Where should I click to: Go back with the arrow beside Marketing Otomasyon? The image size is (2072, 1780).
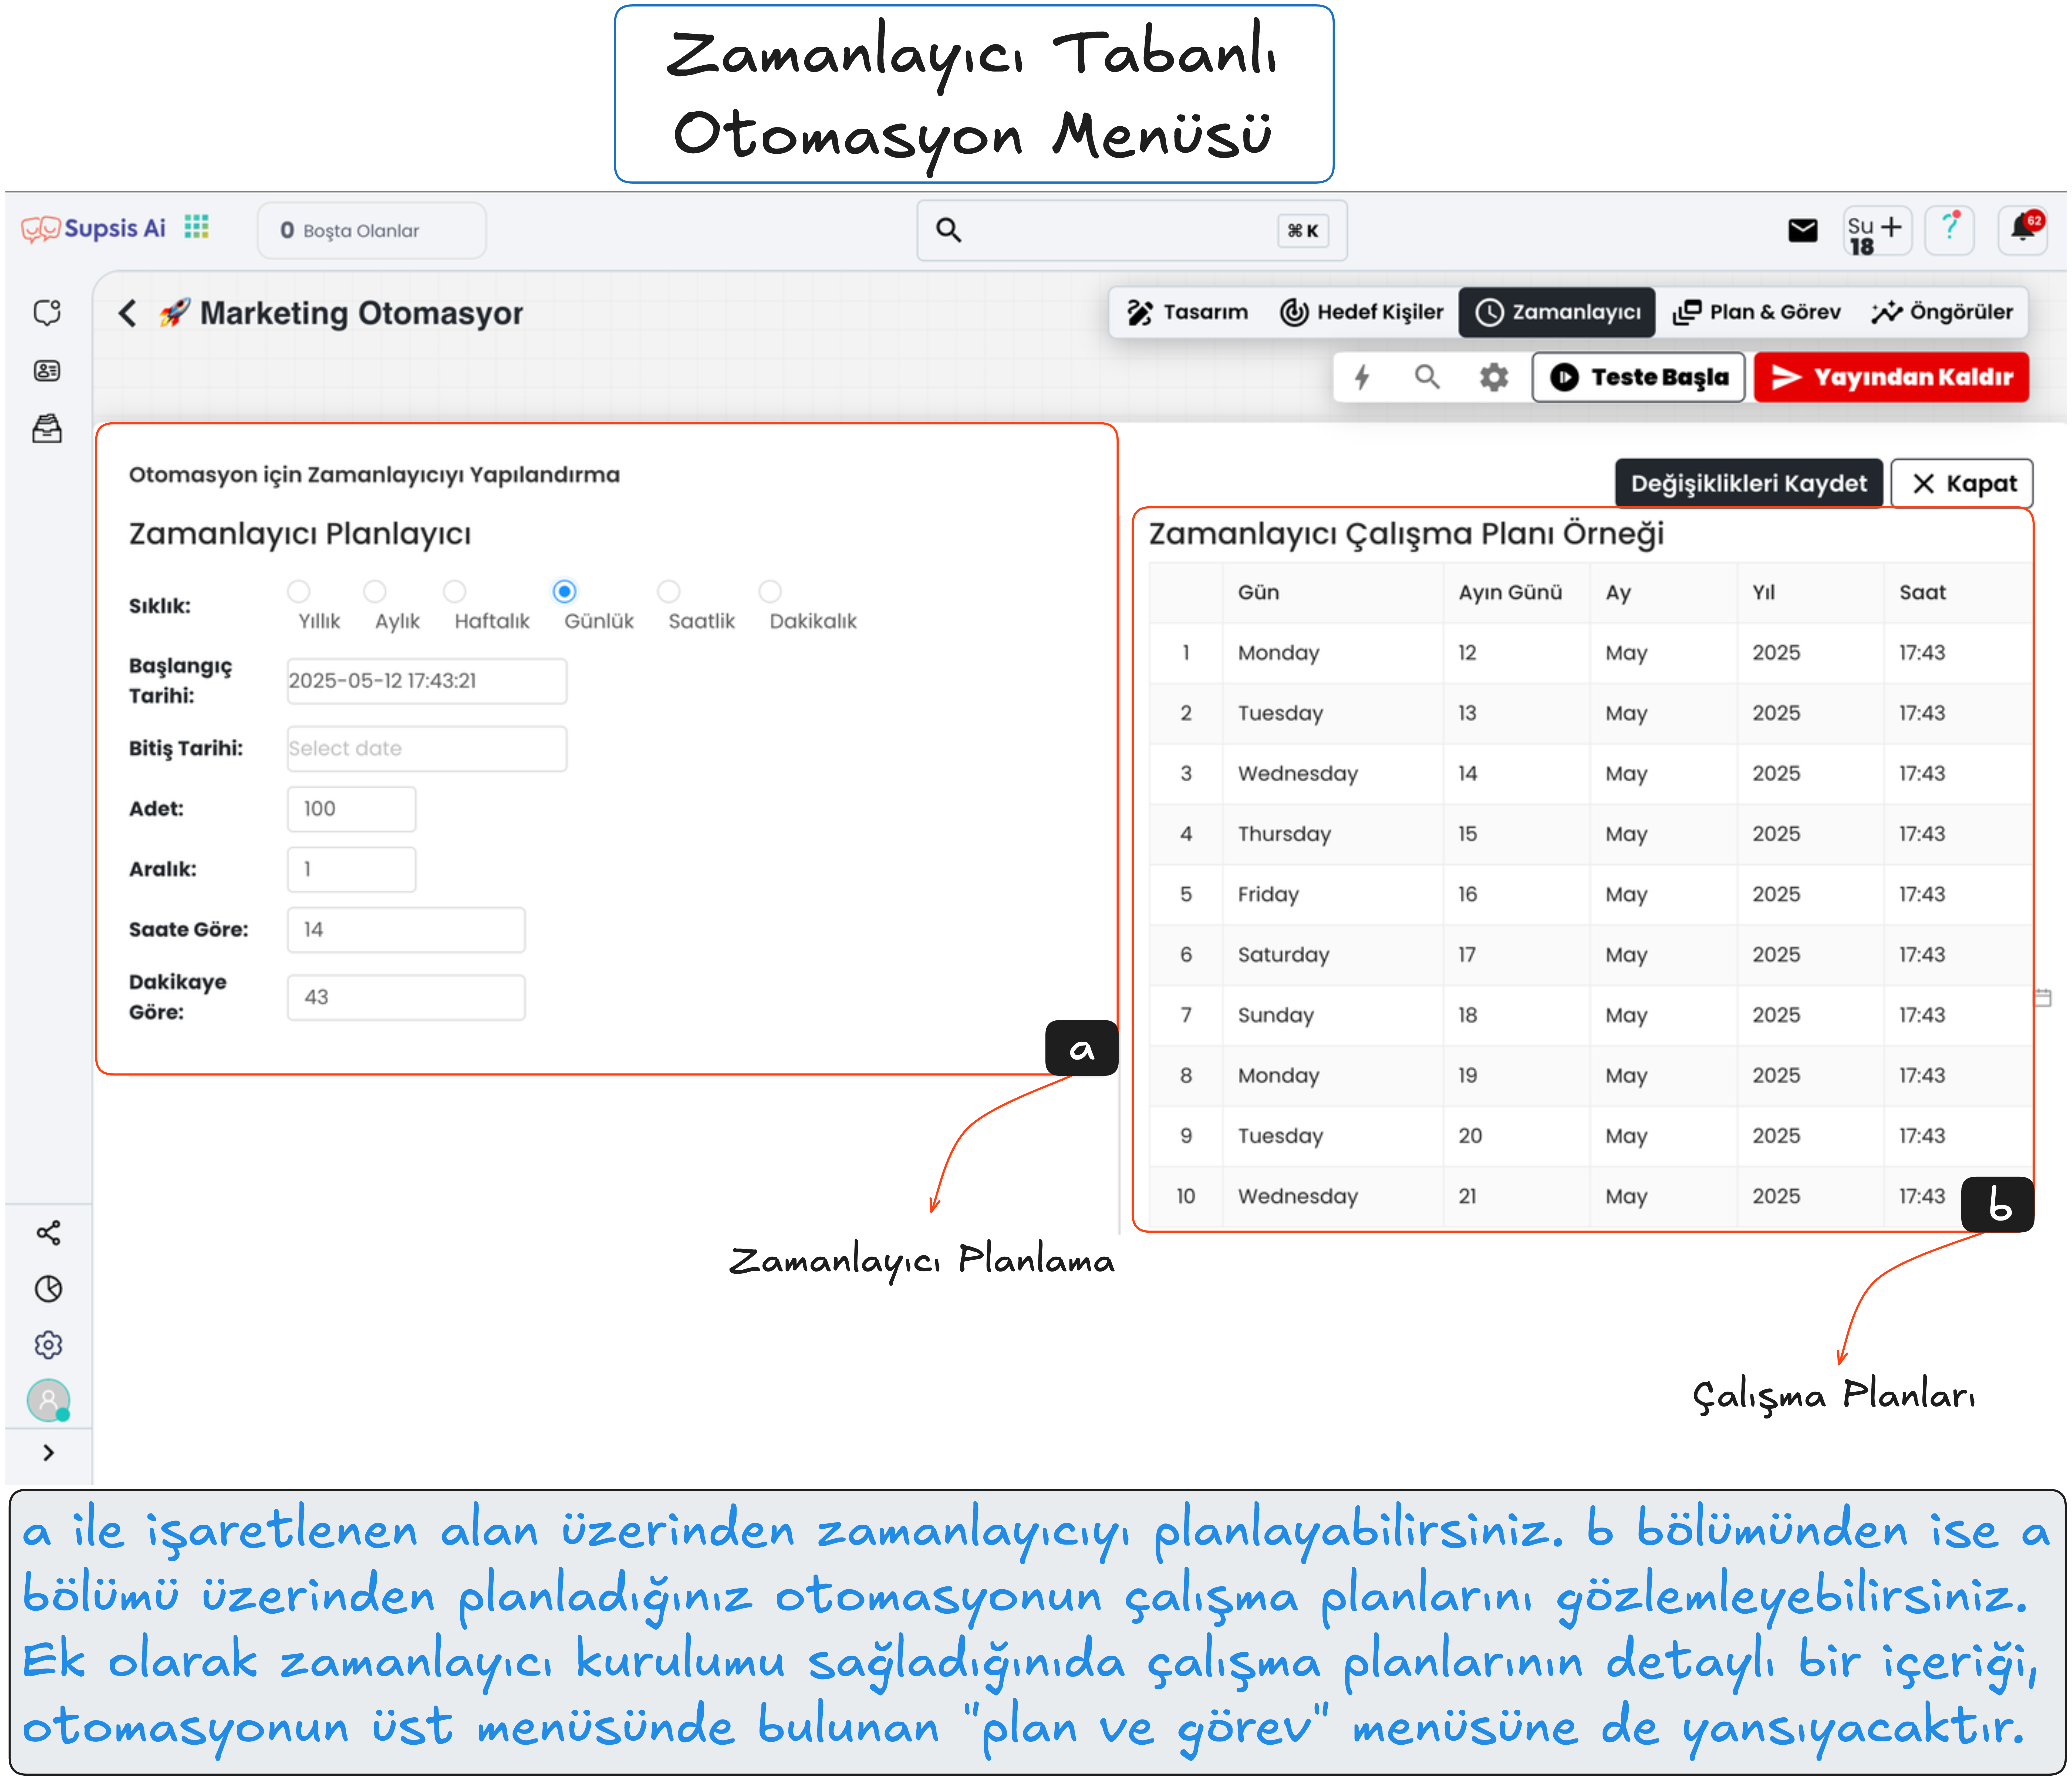click(127, 313)
